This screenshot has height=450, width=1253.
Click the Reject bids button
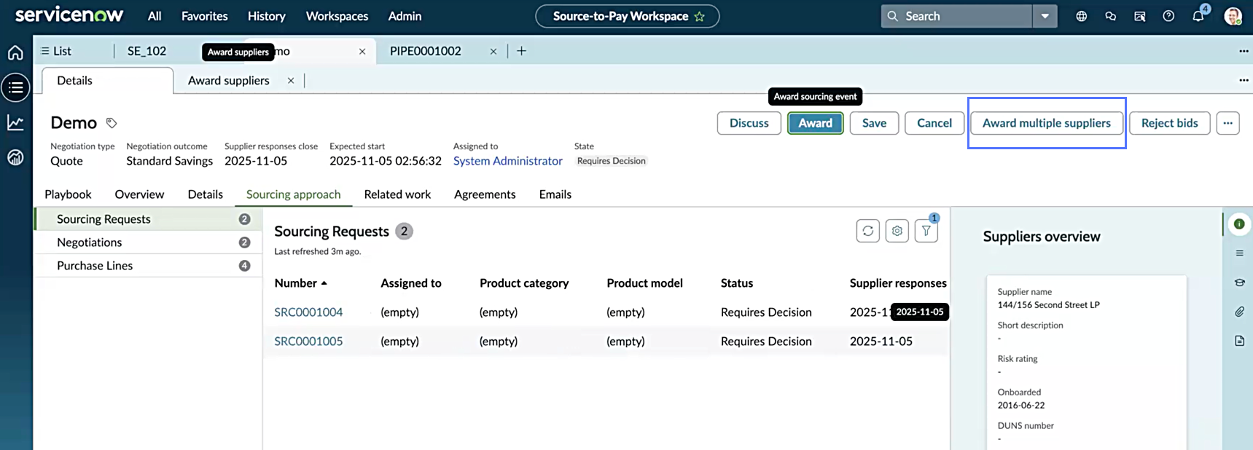point(1169,123)
